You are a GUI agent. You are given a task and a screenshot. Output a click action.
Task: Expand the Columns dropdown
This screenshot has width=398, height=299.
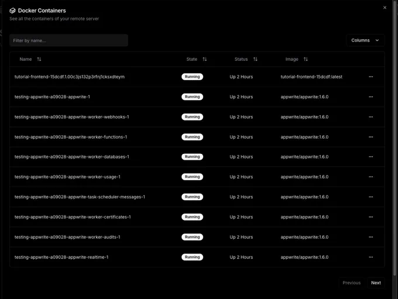tap(365, 40)
